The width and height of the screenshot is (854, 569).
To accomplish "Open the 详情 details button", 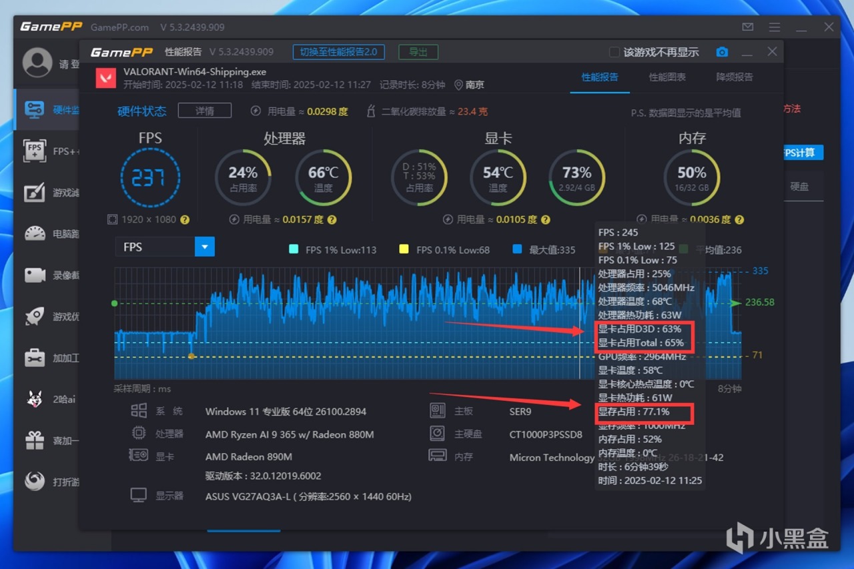I will [205, 111].
